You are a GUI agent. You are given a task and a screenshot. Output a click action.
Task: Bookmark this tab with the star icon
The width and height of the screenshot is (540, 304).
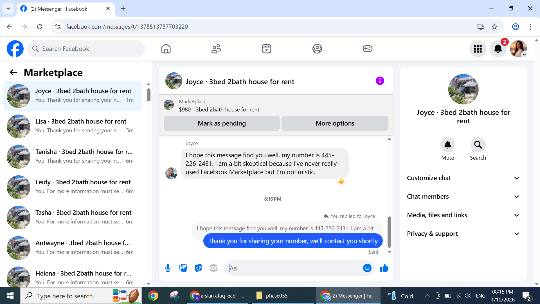494,27
